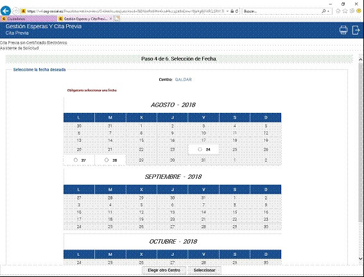Click the Elegir otro Centro button
364x277 pixels.
[x=164, y=271]
